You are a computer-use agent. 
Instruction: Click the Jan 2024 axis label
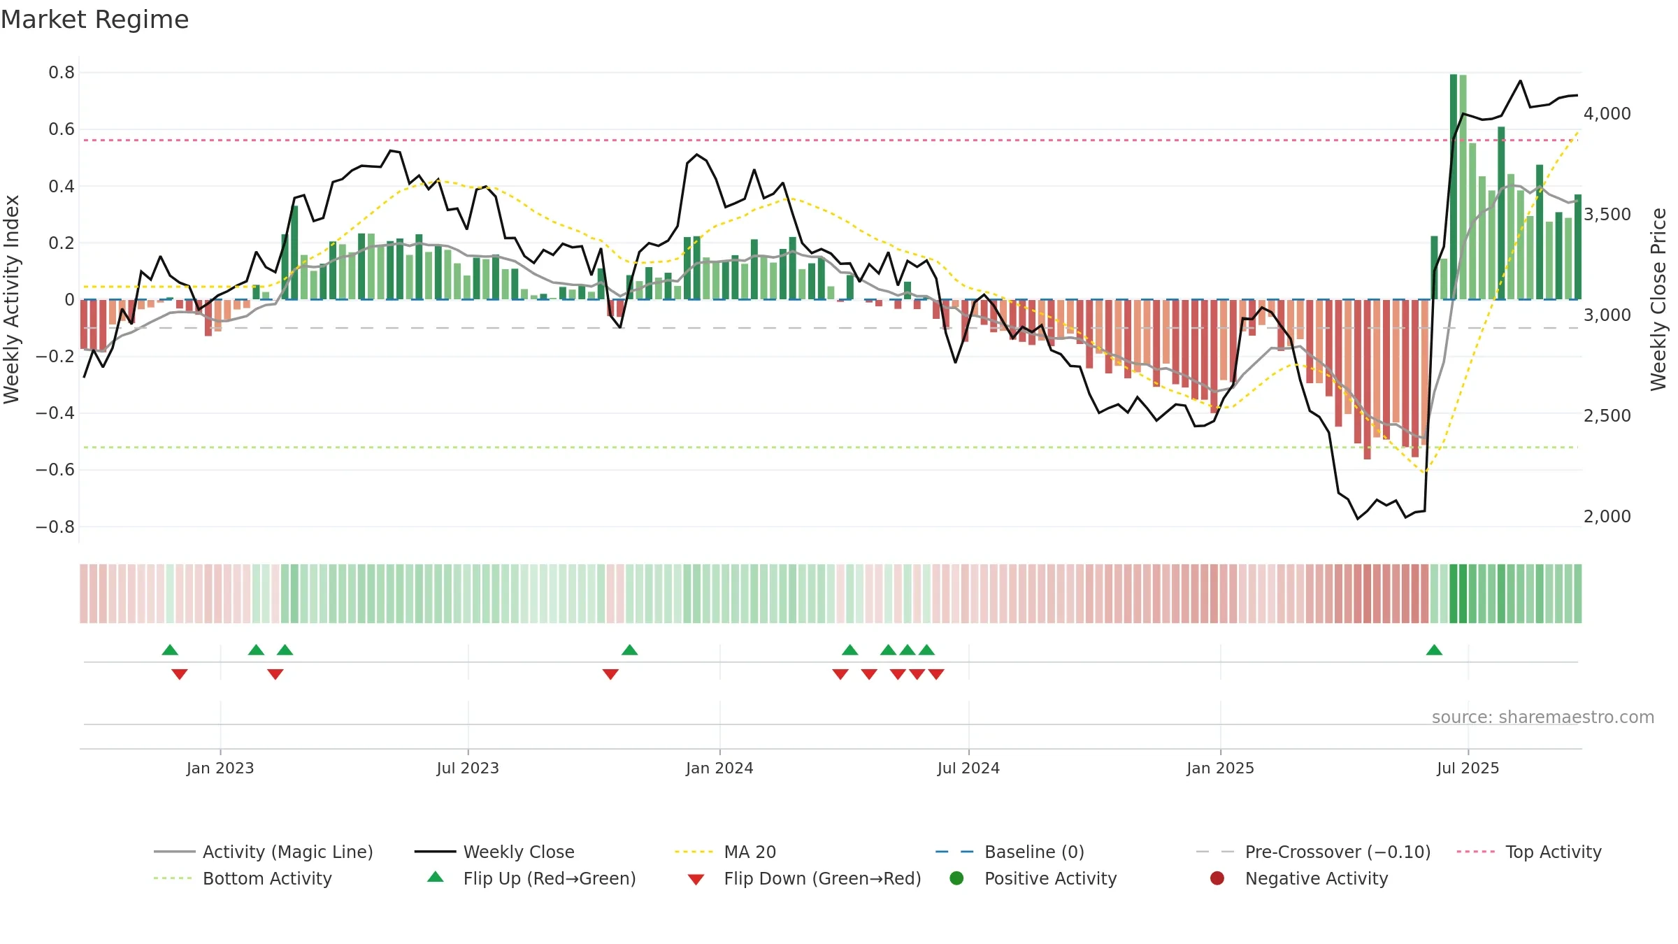pos(719,768)
